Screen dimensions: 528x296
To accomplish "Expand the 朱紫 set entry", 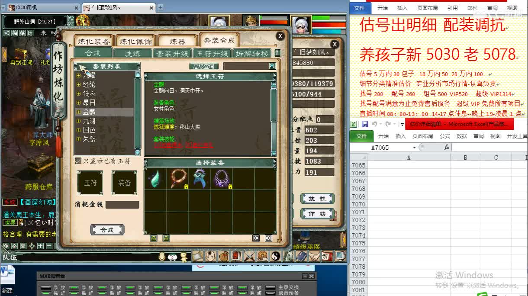I will [x=78, y=139].
